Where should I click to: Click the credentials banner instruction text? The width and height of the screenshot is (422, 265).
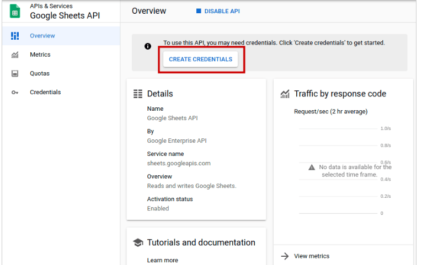tap(274, 43)
